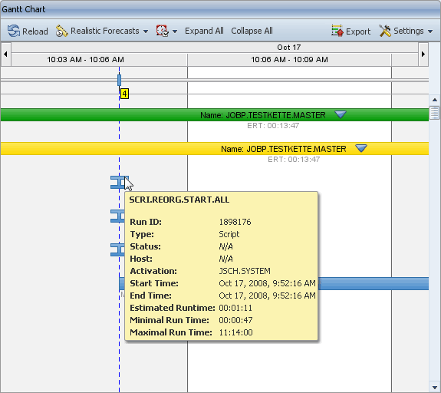The height and width of the screenshot is (393, 441).
Task: Click the small blue bar above marker 4
Action: (x=119, y=81)
